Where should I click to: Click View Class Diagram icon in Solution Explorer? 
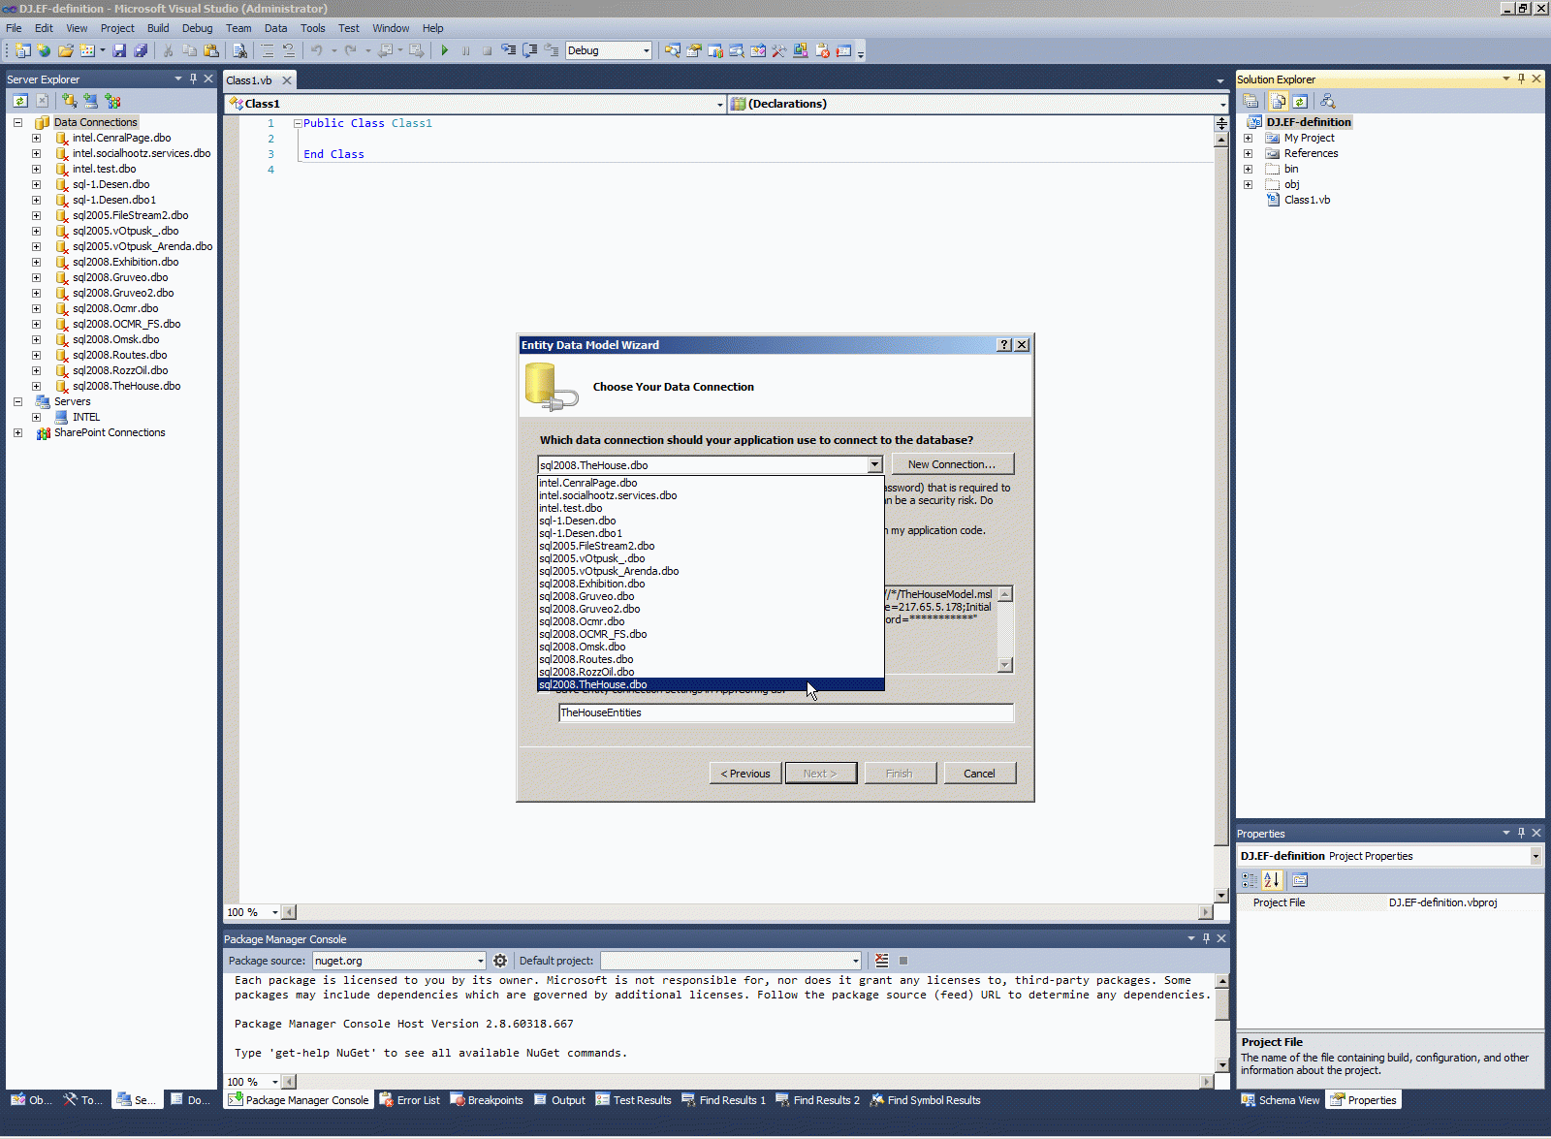(1327, 101)
